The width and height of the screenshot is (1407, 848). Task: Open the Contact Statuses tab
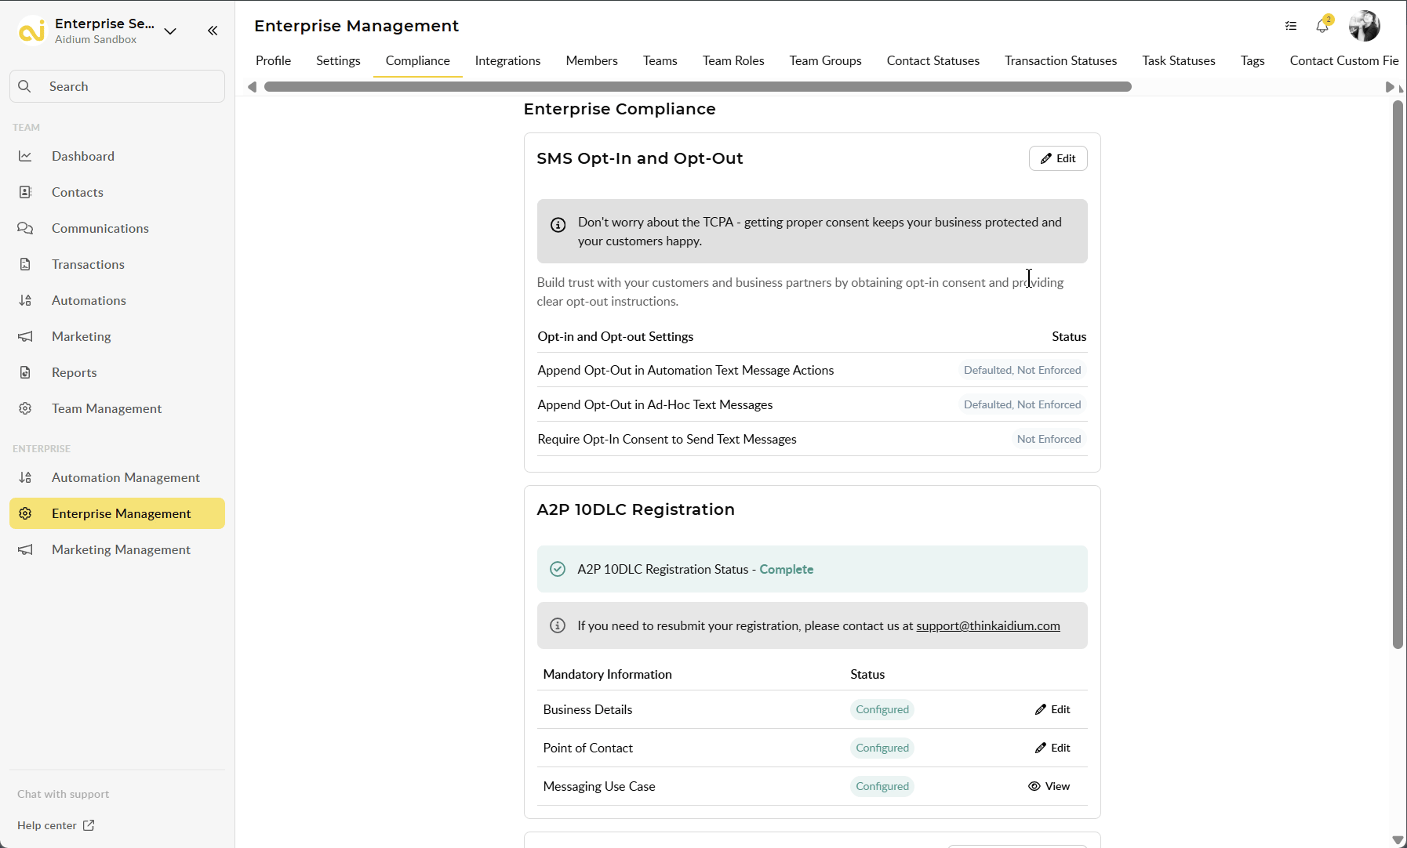point(933,60)
